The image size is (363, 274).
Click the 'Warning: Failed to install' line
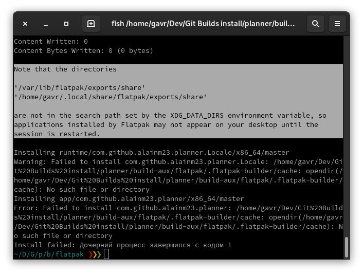pos(178,162)
